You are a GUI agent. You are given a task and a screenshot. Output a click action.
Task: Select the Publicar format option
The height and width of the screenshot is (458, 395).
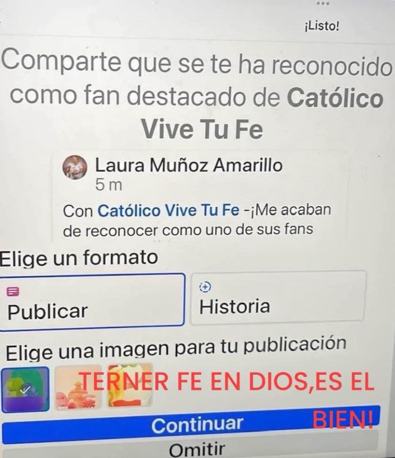pyautogui.click(x=92, y=302)
